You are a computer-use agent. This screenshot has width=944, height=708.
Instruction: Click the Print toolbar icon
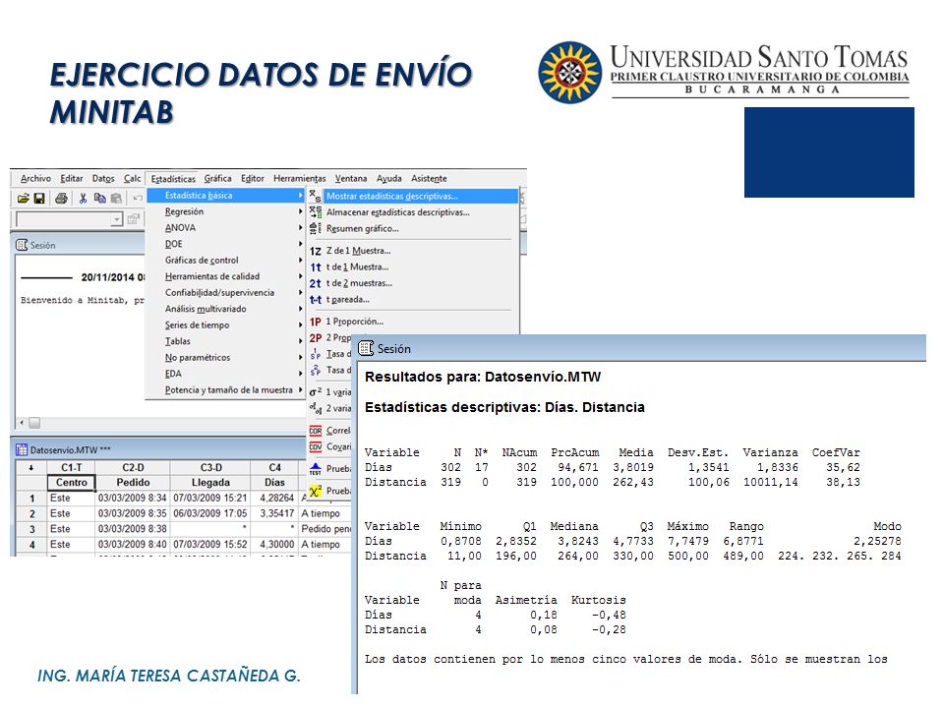coord(61,198)
